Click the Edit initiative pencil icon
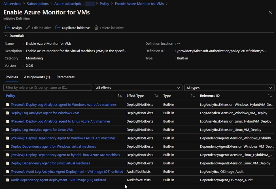Screen dimensions: 276x189 (x=28, y=28)
